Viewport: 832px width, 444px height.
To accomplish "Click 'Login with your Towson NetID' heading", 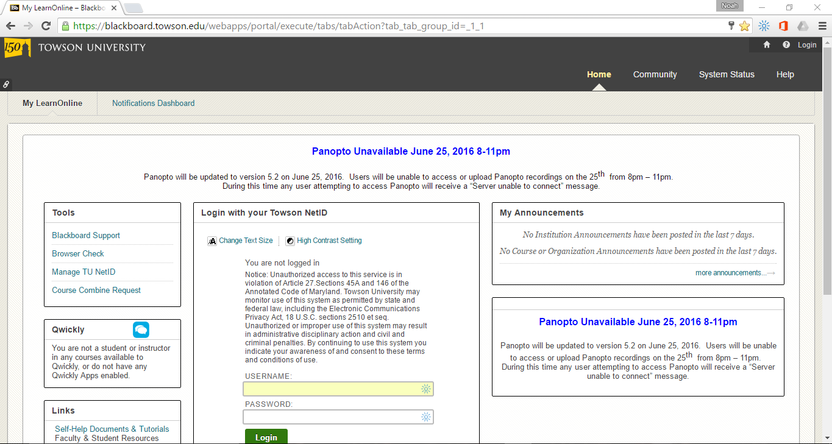I will pyautogui.click(x=264, y=213).
